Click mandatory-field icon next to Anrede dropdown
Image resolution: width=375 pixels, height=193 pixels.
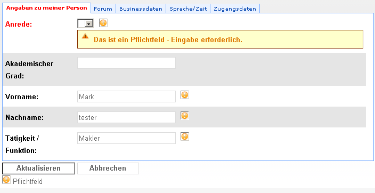(103, 23)
